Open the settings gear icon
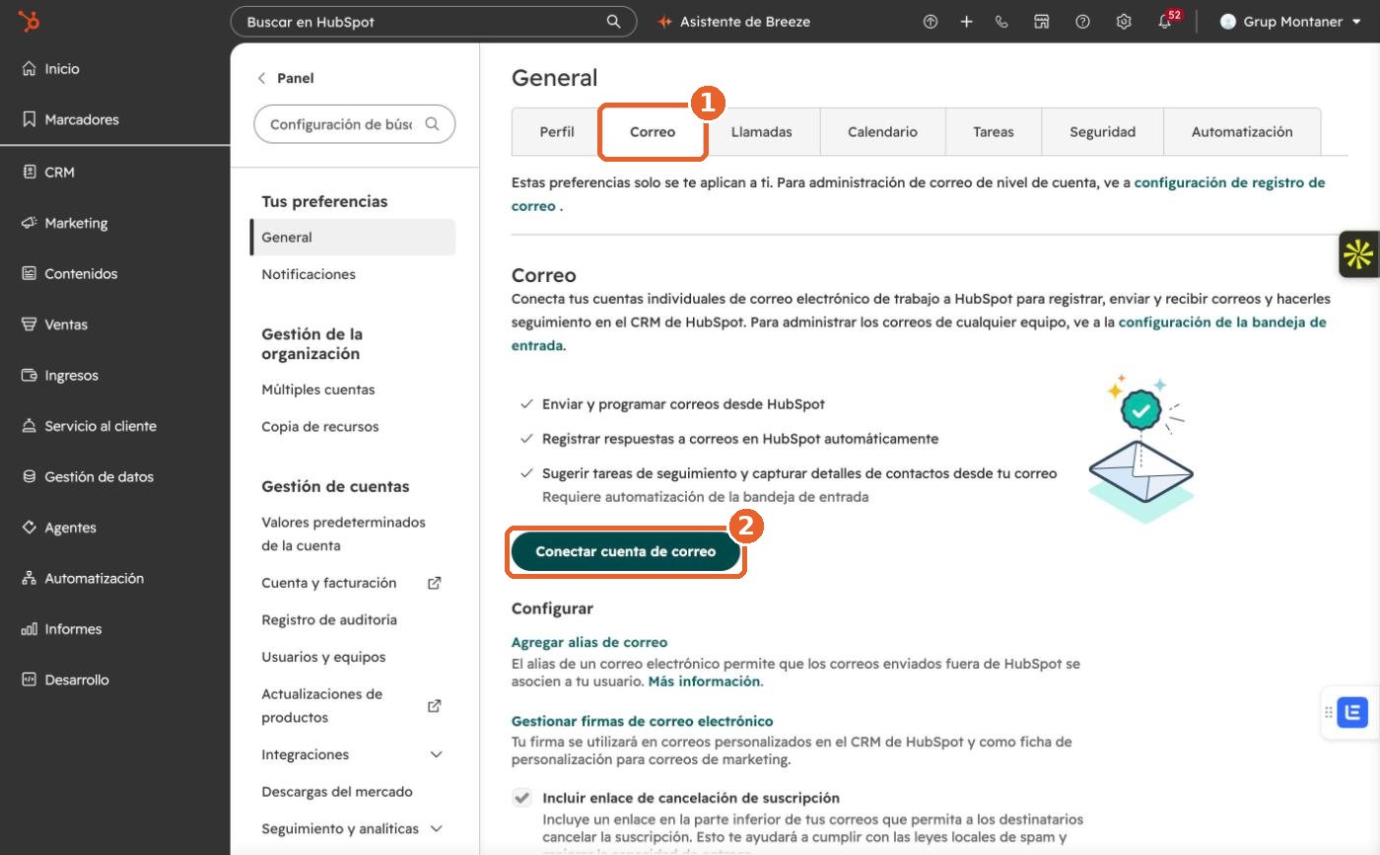 1123,22
